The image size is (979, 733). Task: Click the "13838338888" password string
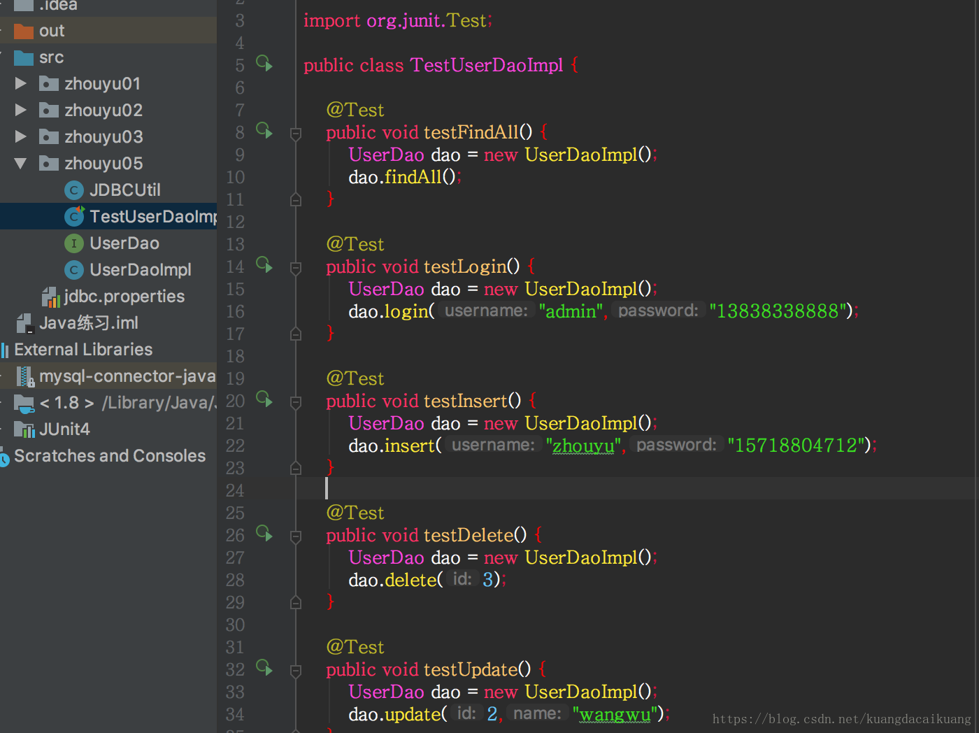[x=779, y=311]
